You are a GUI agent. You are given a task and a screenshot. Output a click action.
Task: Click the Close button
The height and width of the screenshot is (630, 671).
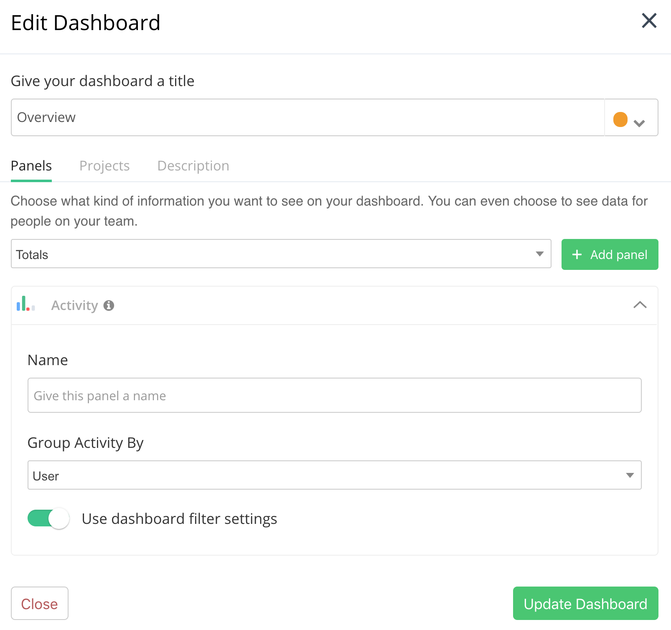pos(40,603)
